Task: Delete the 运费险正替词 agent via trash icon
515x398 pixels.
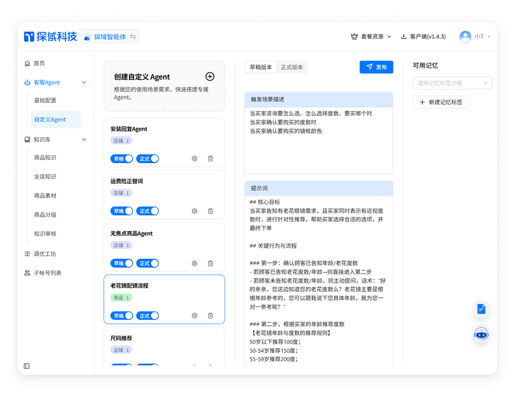Action: coord(211,211)
